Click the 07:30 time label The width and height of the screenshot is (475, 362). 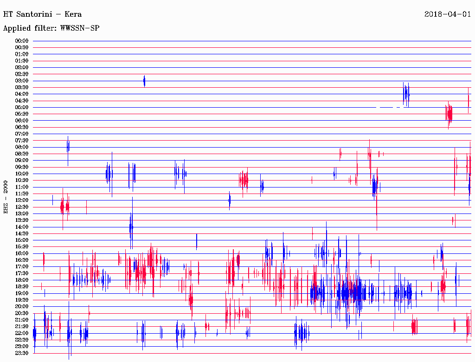pos(22,141)
